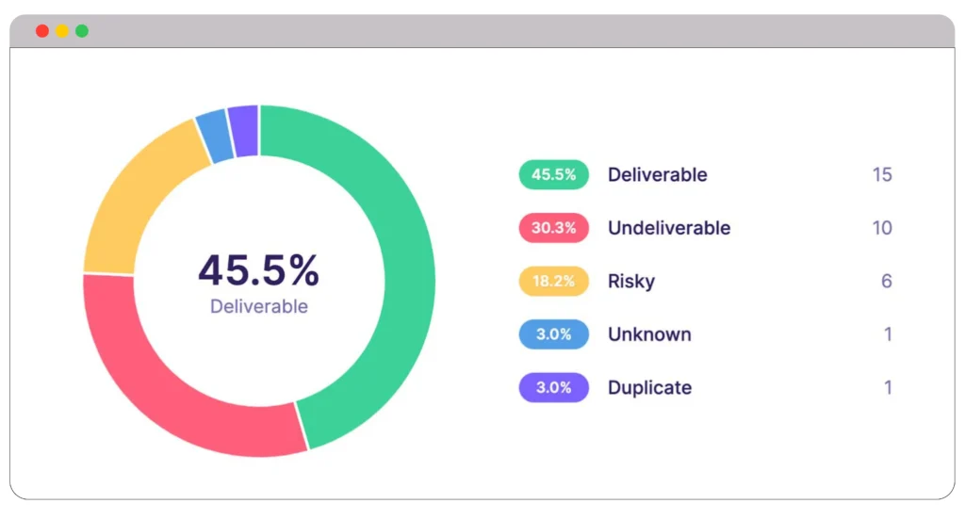Click the blue 3.0% Unknown badge
The width and height of the screenshot is (965, 520).
(x=553, y=334)
